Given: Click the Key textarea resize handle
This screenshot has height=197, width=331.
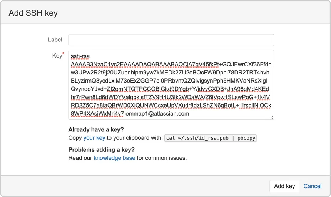Looking at the screenshot, I should (x=272, y=117).
